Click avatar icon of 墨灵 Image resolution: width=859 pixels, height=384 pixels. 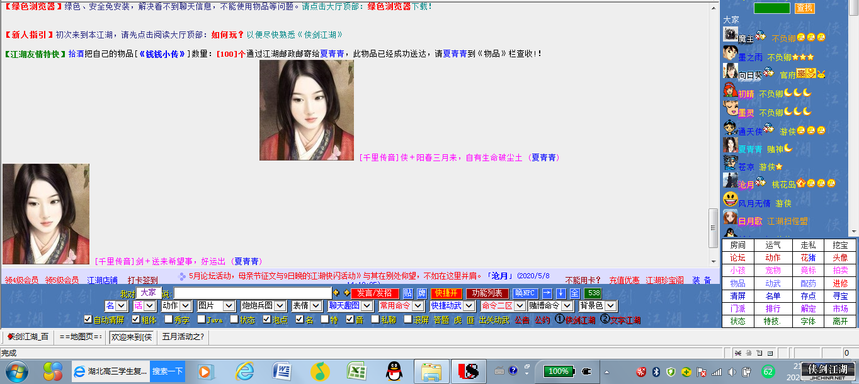[x=731, y=108]
